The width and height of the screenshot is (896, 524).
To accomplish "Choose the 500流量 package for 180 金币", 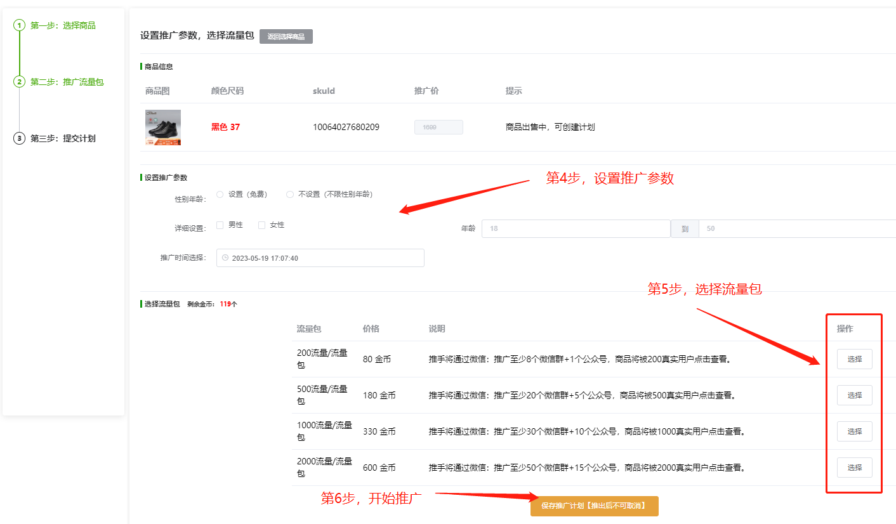I will pyautogui.click(x=854, y=395).
